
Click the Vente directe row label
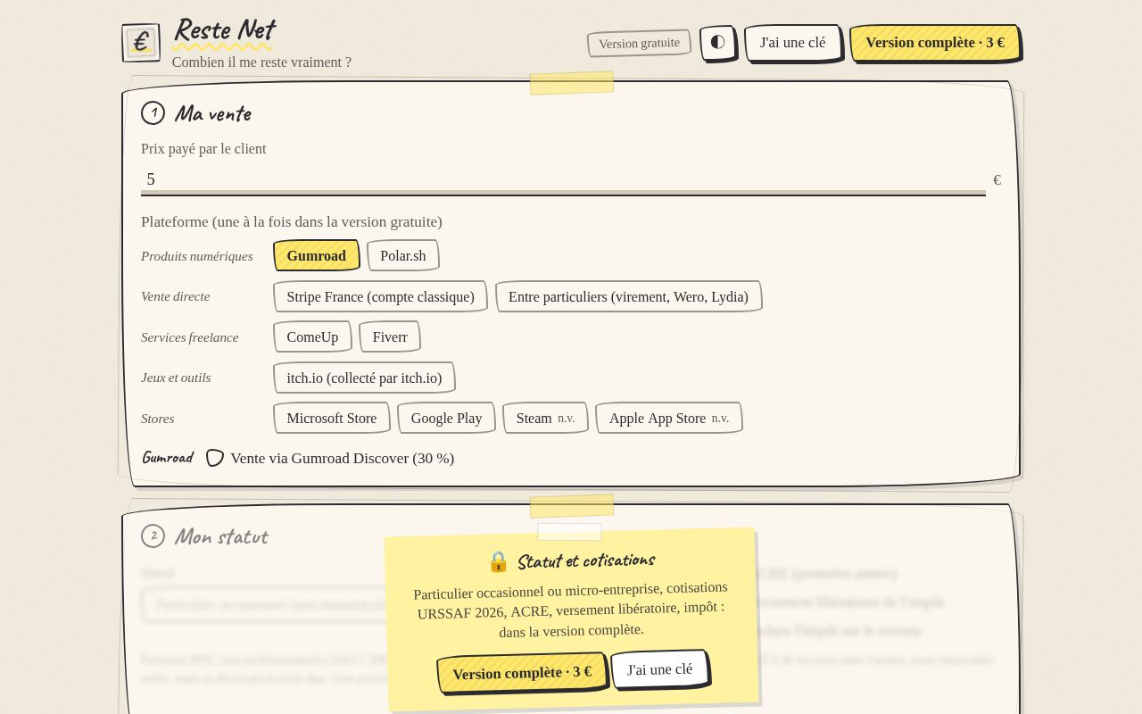[x=175, y=296]
